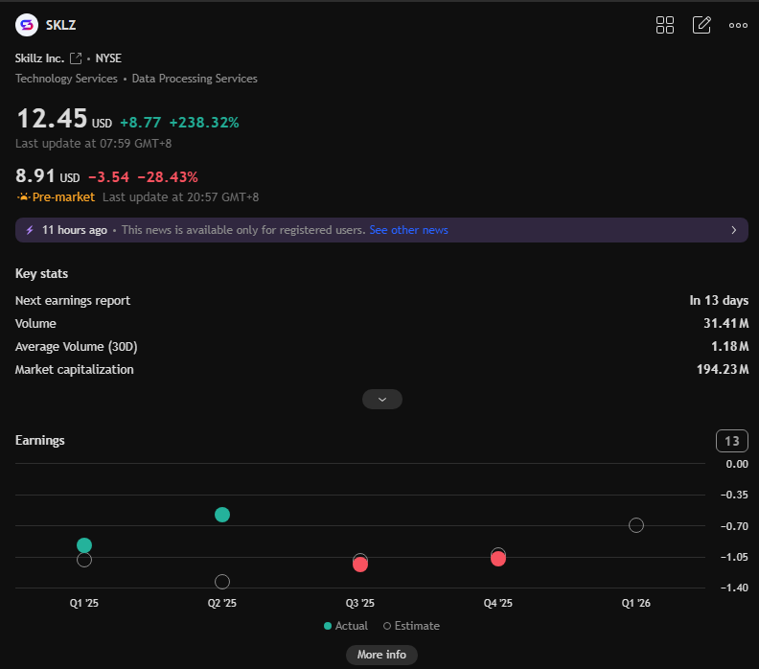The image size is (759, 669).
Task: Click the Pre-market status label
Action: point(63,197)
